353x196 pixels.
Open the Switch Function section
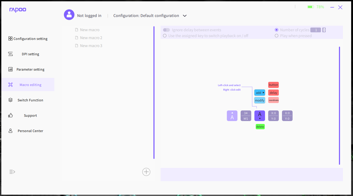click(30, 100)
